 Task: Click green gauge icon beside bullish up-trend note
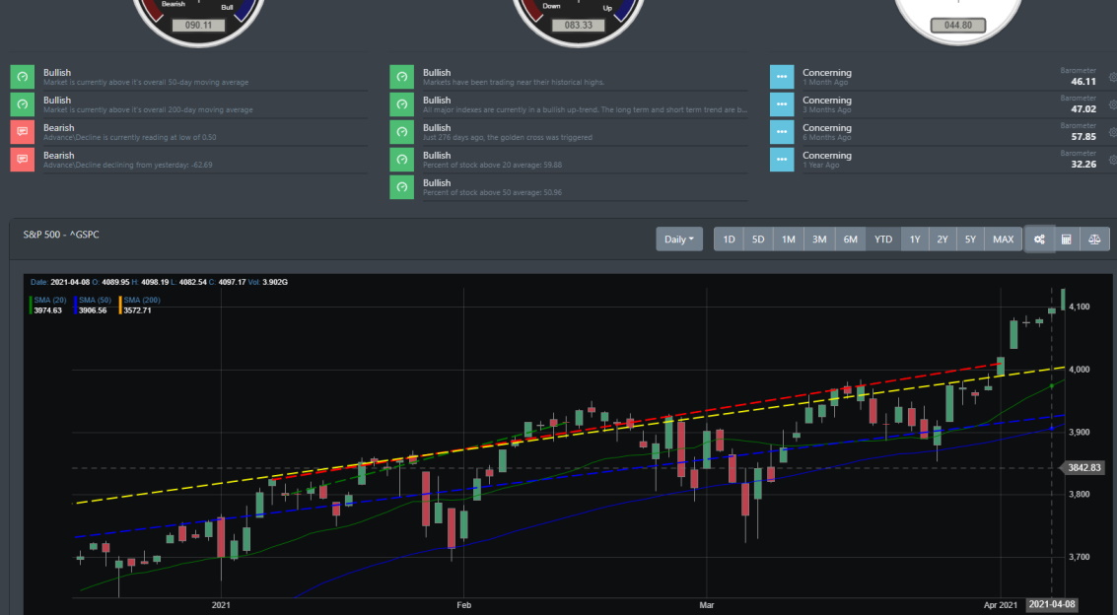pos(402,104)
